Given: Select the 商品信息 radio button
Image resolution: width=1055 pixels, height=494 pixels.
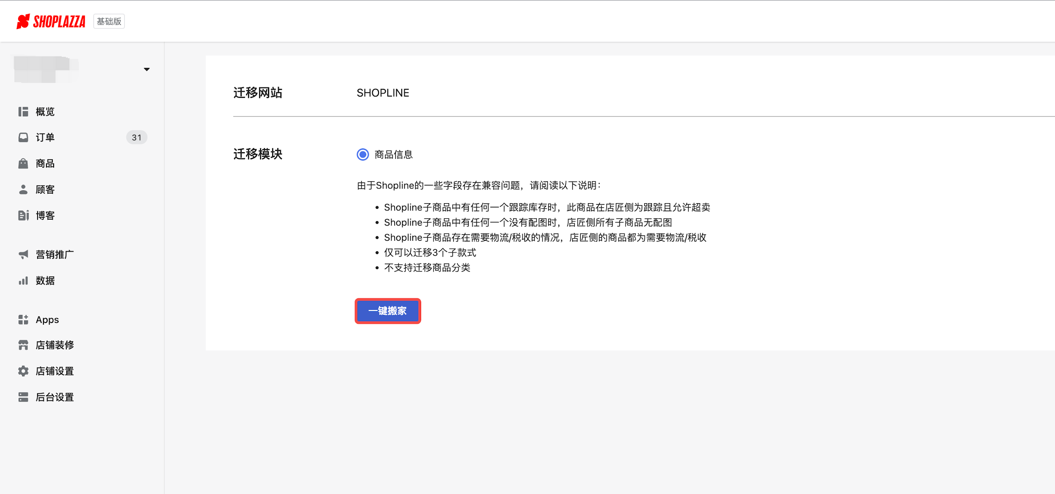Looking at the screenshot, I should tap(362, 155).
